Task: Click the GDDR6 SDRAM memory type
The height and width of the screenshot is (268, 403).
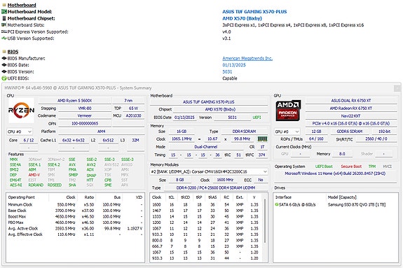Action: click(350, 132)
